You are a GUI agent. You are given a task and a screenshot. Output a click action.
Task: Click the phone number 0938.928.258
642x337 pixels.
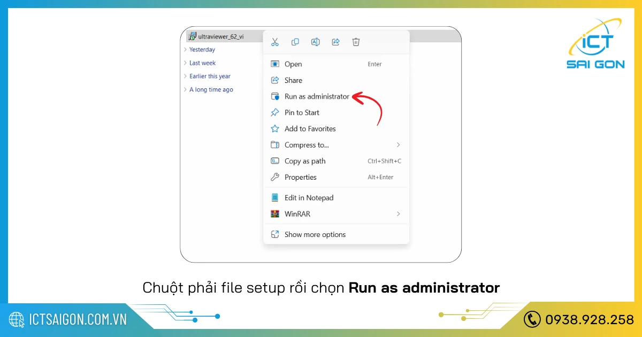coord(590,319)
